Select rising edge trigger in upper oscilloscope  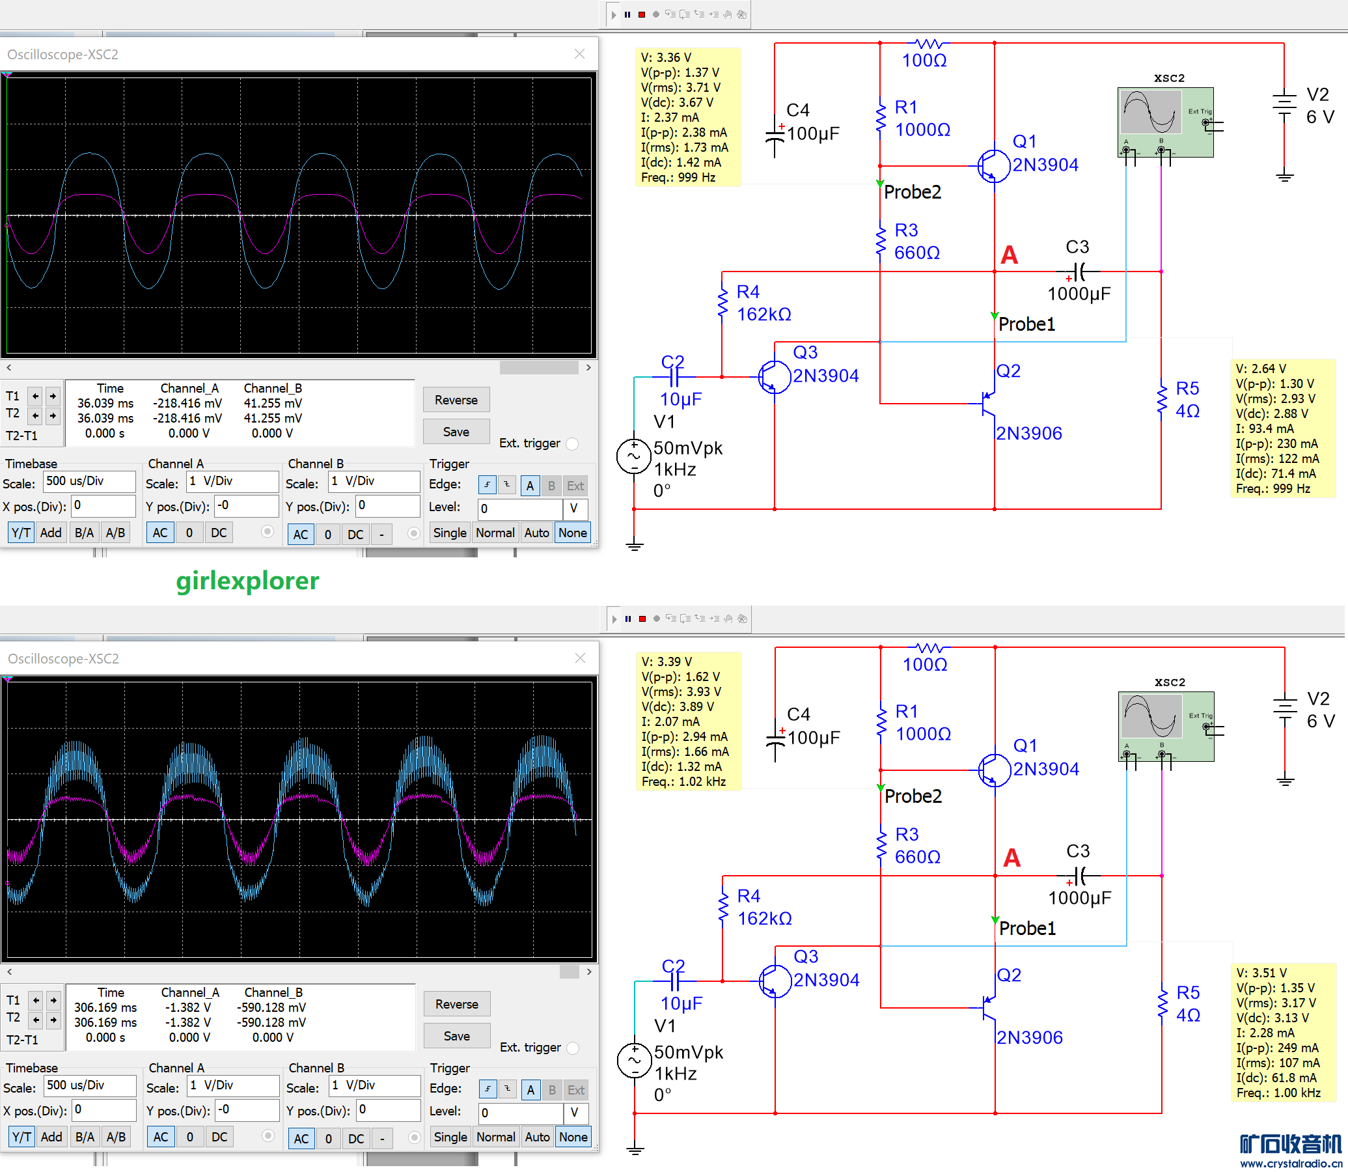coord(487,485)
